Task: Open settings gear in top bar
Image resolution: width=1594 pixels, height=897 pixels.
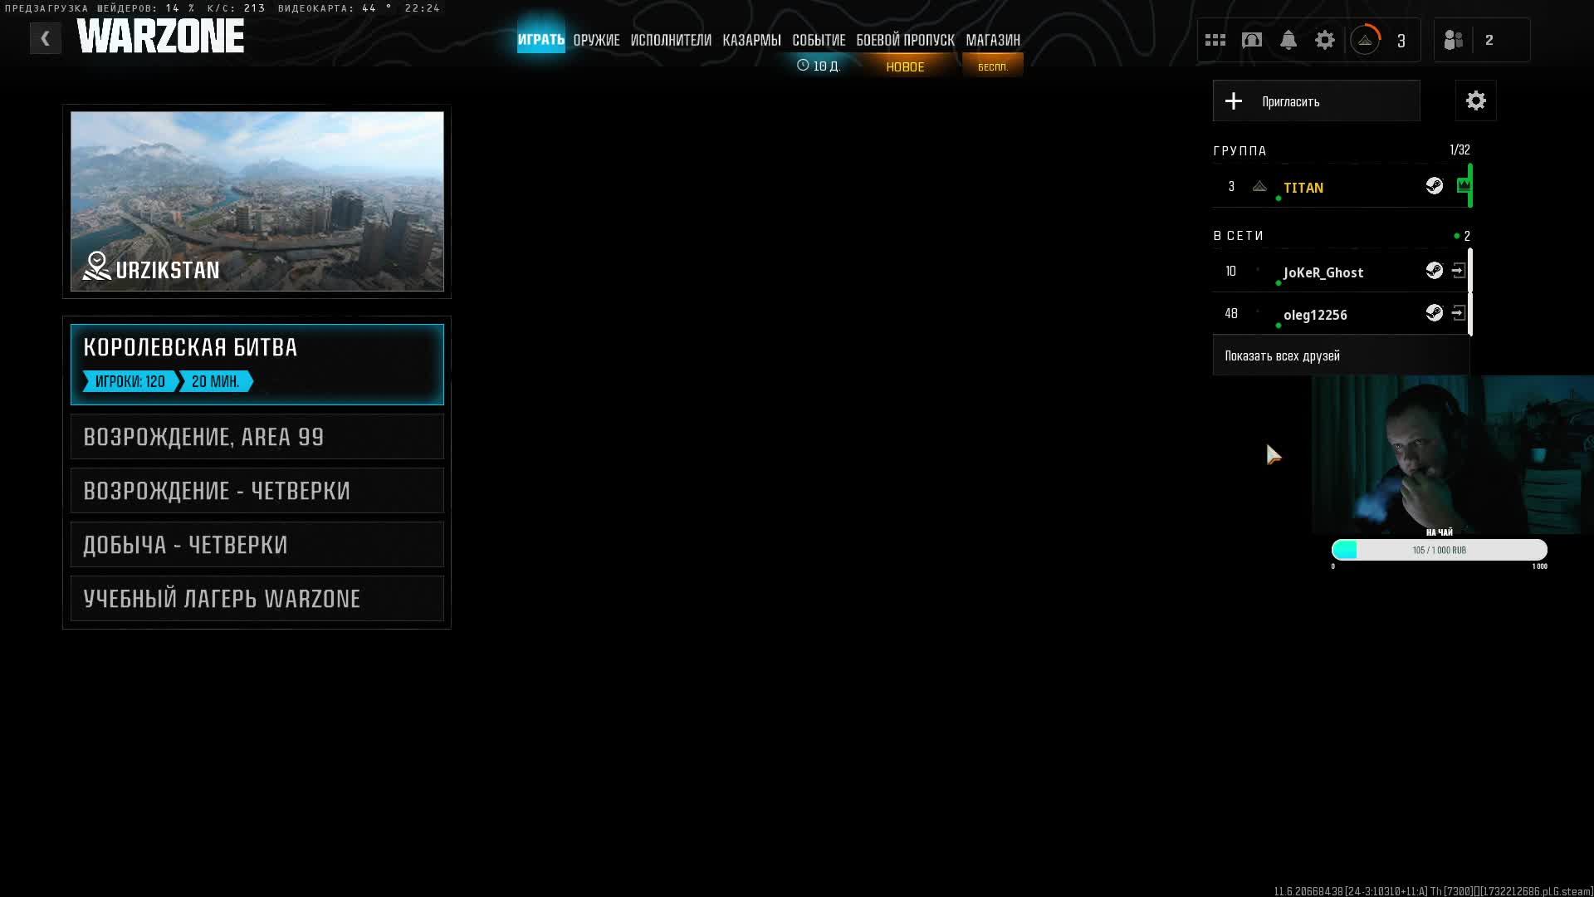Action: click(x=1325, y=40)
